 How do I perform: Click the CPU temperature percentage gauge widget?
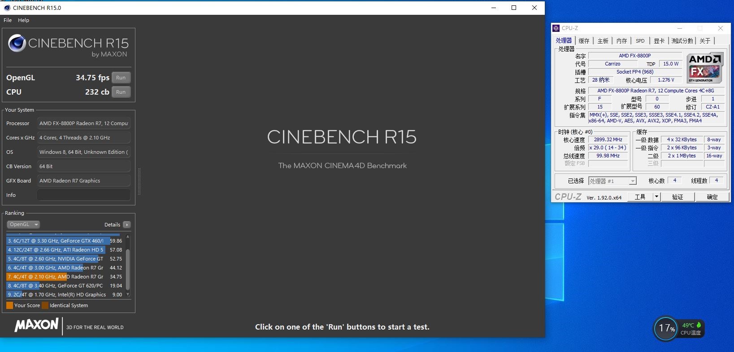[666, 329]
